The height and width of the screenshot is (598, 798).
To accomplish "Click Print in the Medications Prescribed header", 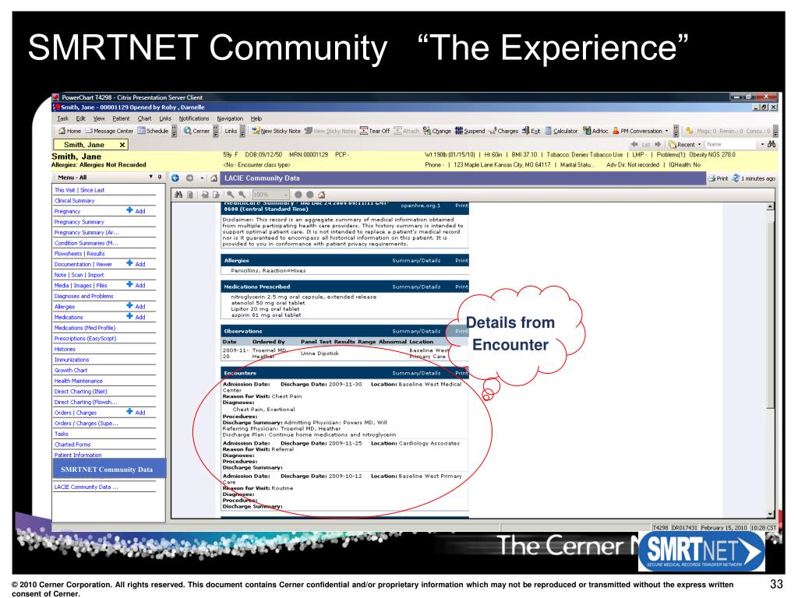I will [x=461, y=287].
